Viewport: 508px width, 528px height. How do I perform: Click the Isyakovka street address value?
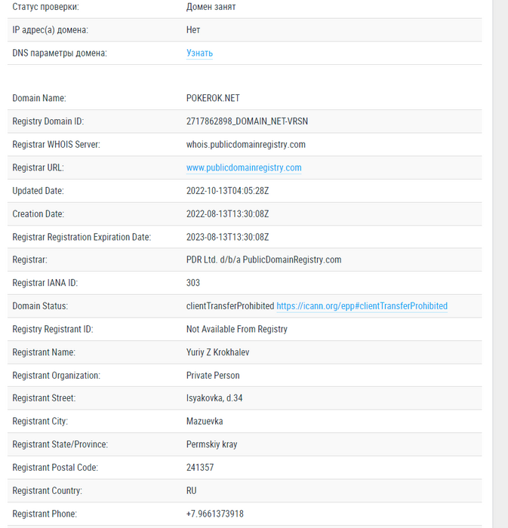coord(214,398)
